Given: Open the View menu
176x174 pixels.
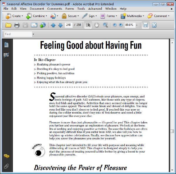Looking at the screenshot, I should 23,9.
